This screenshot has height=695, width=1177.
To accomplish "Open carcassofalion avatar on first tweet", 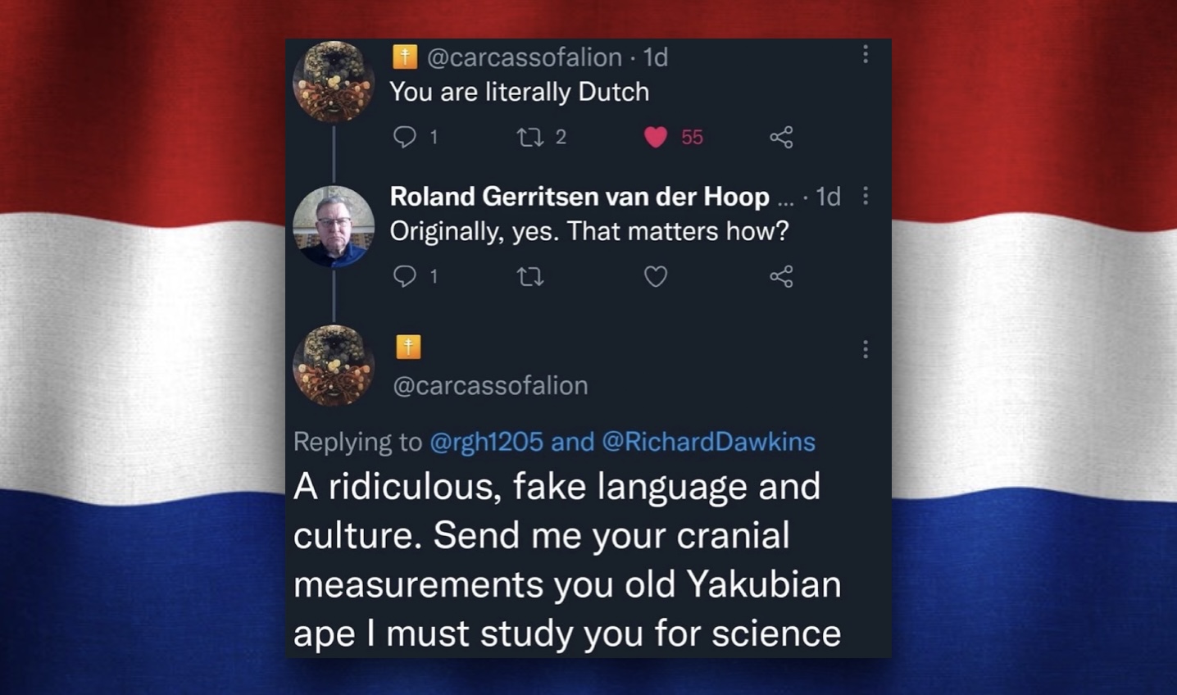I will (334, 82).
